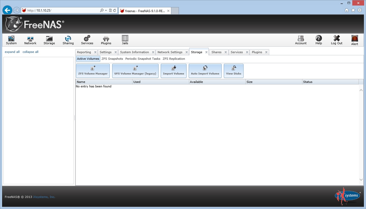Close the Shares tab
This screenshot has width=366, height=209.
[x=226, y=52]
